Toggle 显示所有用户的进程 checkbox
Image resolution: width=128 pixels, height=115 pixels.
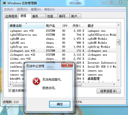tap(10, 91)
